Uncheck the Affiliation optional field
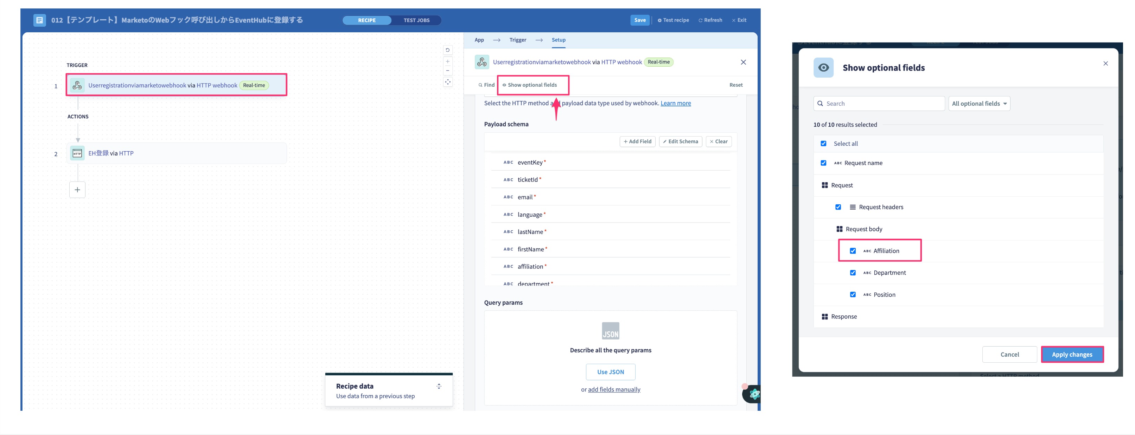This screenshot has width=1135, height=435. click(x=853, y=251)
